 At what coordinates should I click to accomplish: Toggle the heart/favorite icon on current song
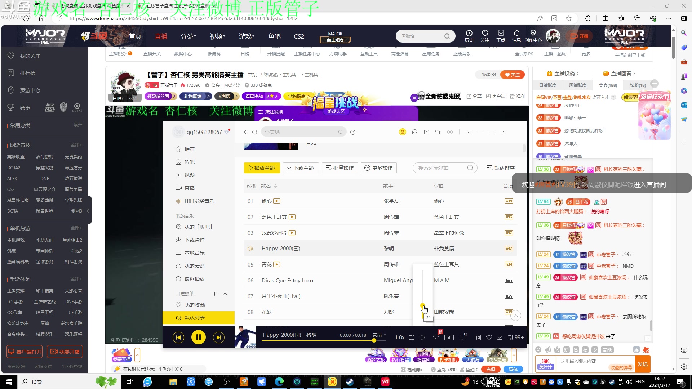[x=489, y=337]
